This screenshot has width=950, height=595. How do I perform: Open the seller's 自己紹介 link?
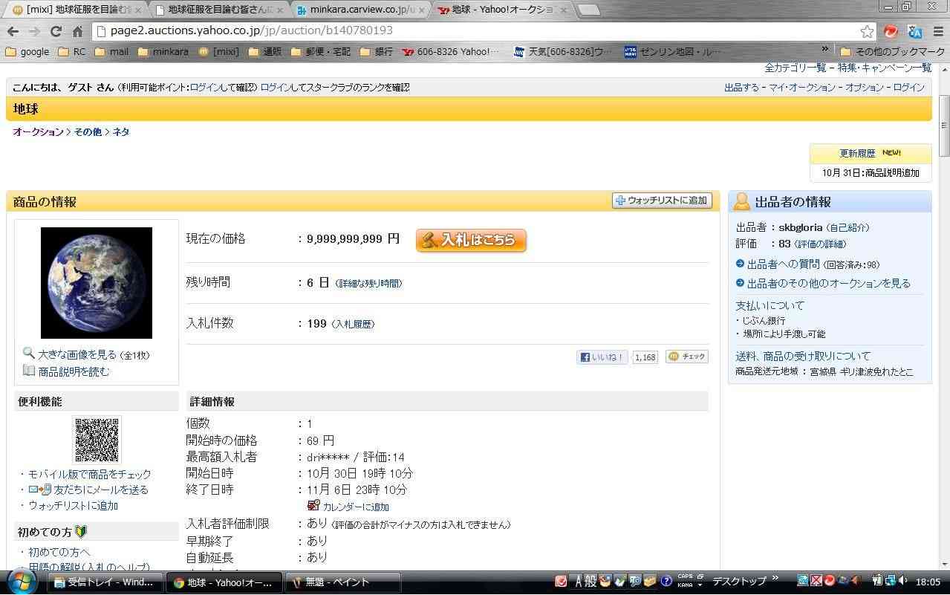pyautogui.click(x=847, y=228)
